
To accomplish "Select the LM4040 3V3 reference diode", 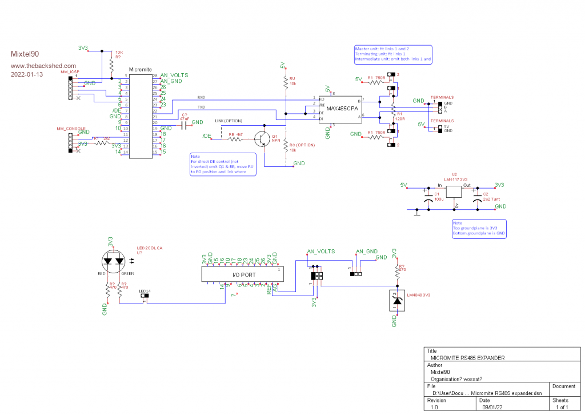I will [x=396, y=300].
